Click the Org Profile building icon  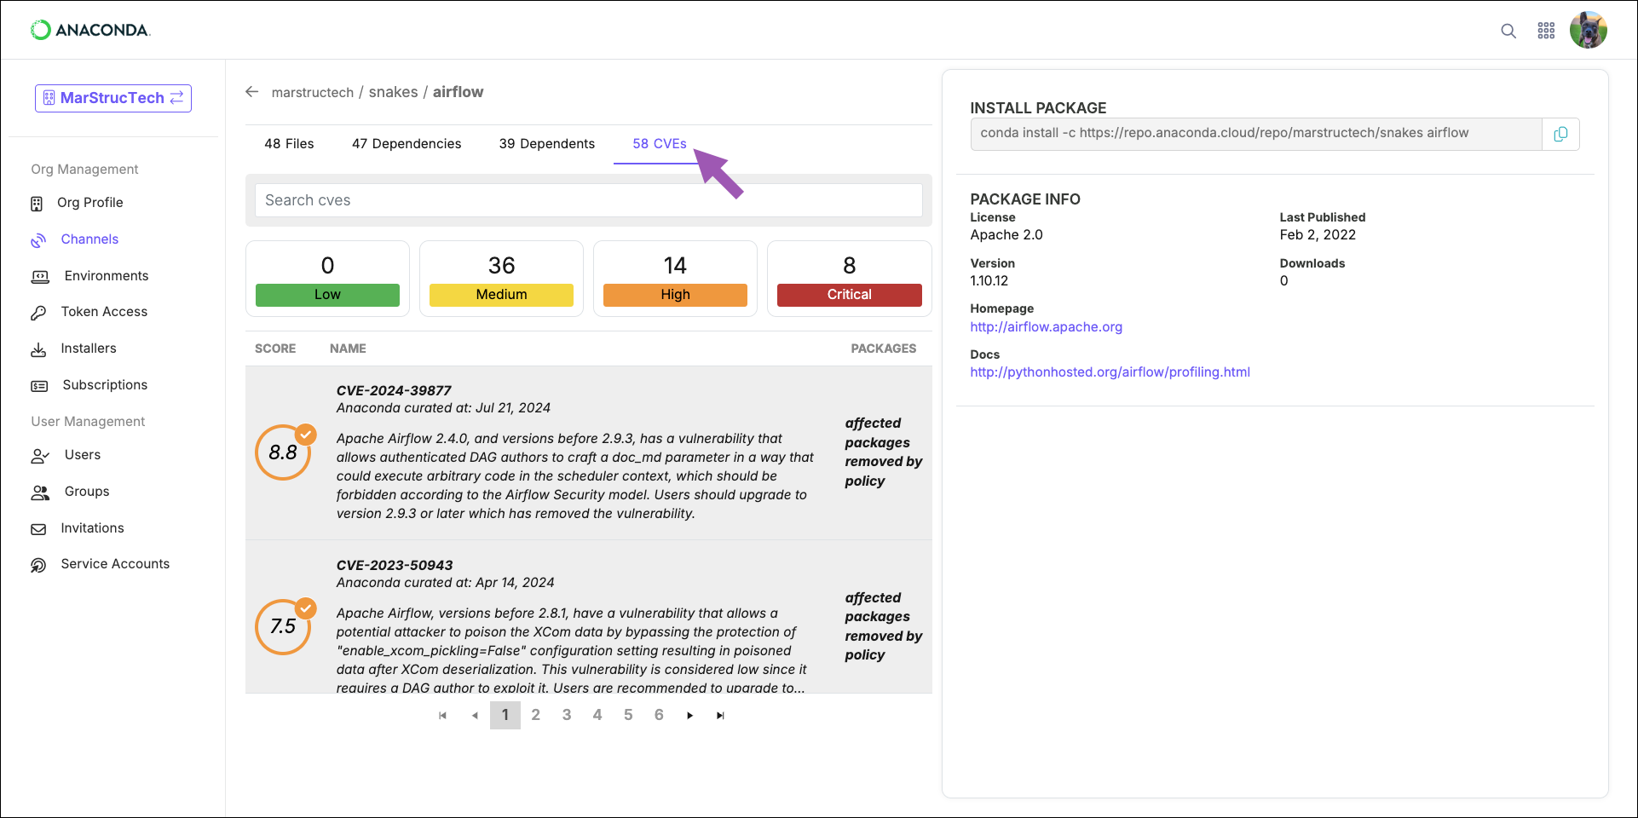pyautogui.click(x=37, y=203)
